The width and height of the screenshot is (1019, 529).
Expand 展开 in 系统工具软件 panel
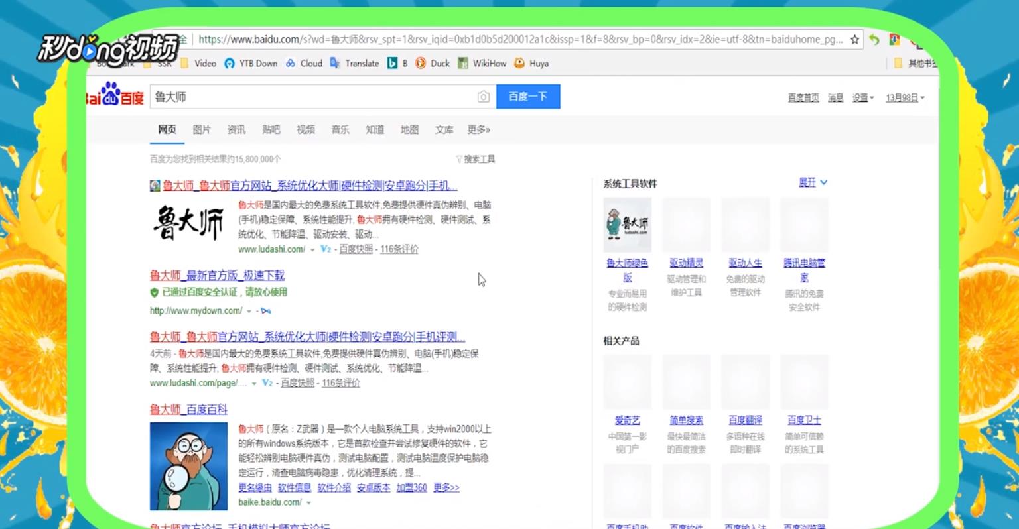pos(813,182)
